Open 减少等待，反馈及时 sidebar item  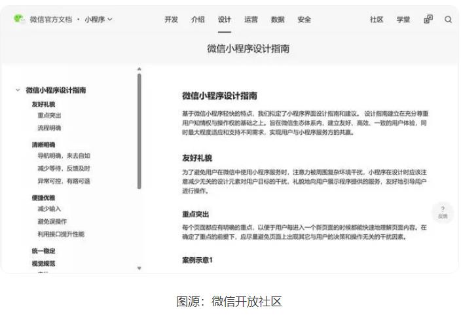pos(64,168)
